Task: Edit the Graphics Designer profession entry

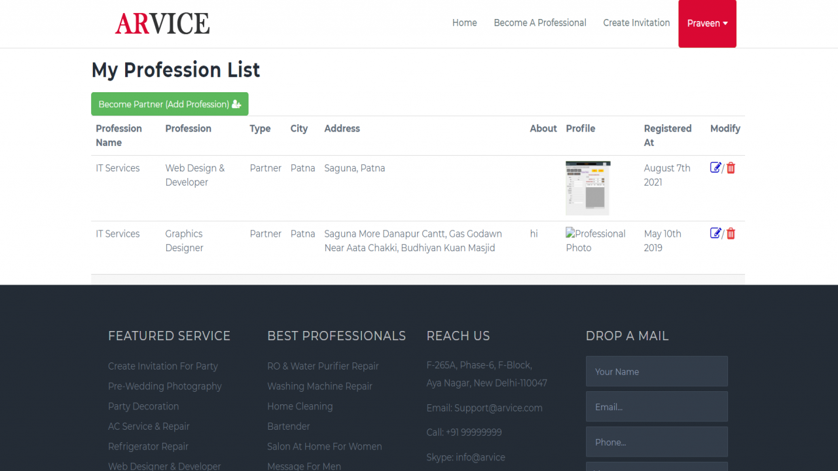Action: 716,233
